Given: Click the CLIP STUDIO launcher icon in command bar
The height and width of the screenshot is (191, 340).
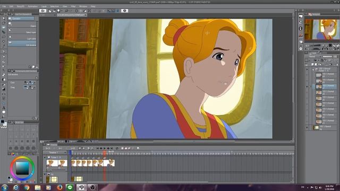Looking at the screenshot, I should (42, 11).
